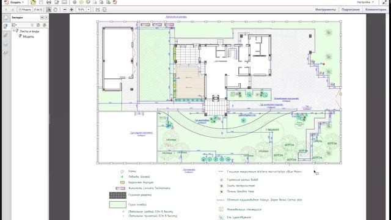Viewport: 391px width, 220px height.
Task: Open the page thumbnails panel icon
Action: coord(5,18)
